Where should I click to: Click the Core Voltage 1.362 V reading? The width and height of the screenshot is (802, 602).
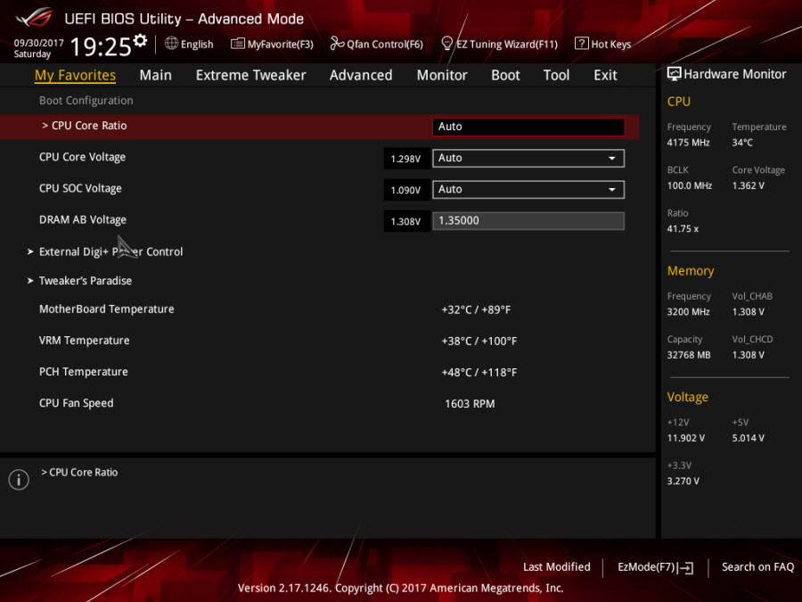point(748,186)
